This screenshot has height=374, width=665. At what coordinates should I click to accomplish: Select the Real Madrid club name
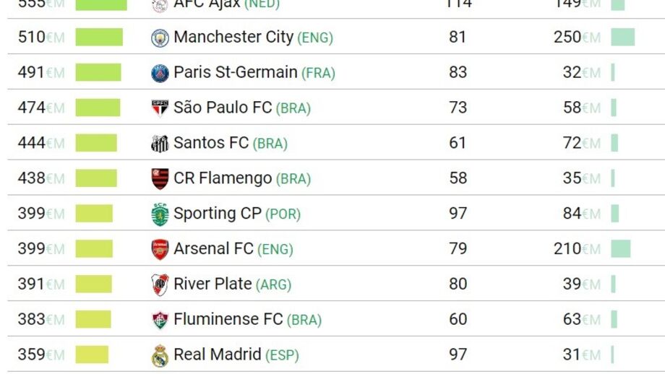pos(217,355)
